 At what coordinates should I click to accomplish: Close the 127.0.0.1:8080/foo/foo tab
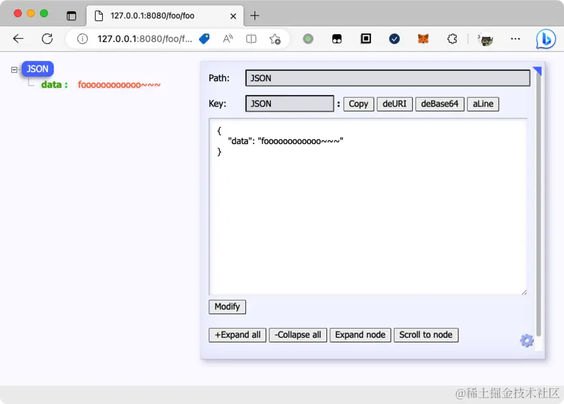click(233, 16)
